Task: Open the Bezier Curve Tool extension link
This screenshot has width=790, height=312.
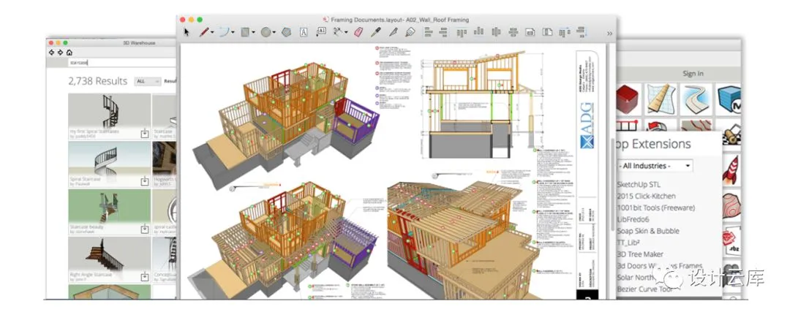Action: tap(645, 289)
